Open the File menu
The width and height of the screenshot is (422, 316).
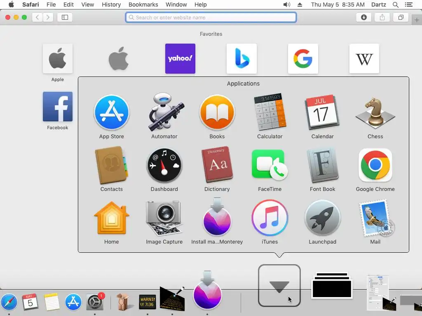point(51,5)
